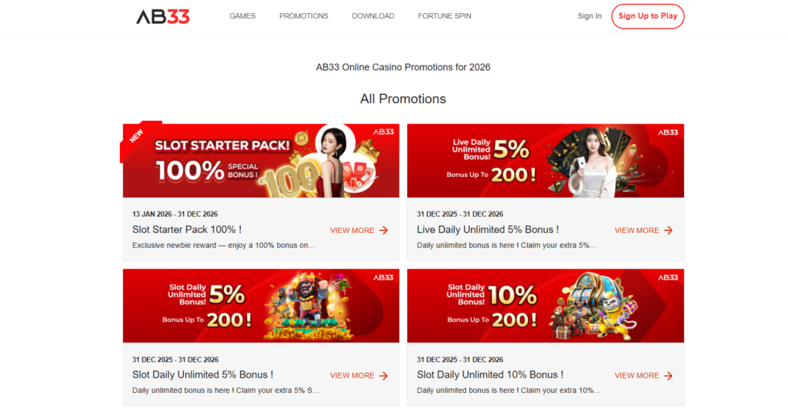Click the Sign In link
Viewport: 788px width, 413px height.
click(589, 16)
